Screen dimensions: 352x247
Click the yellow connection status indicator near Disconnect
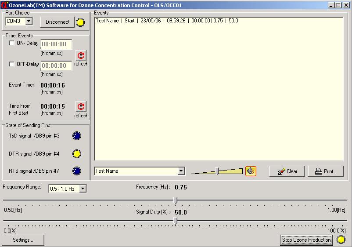point(80,22)
